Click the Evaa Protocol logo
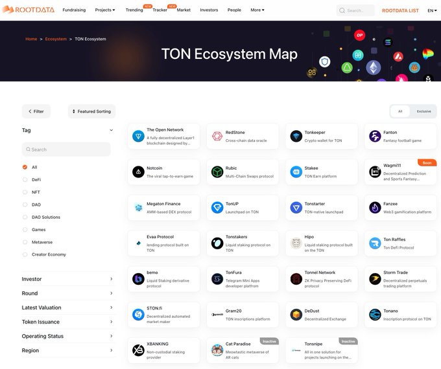441x369 pixels. pos(138,243)
